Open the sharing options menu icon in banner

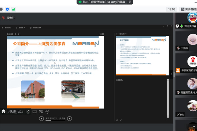coord(130,2)
